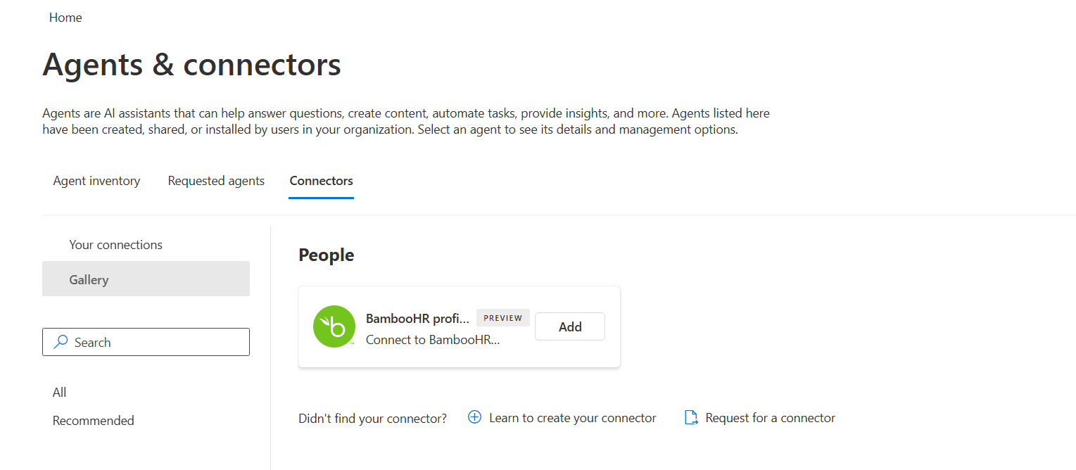This screenshot has width=1076, height=470.
Task: Filter the gallery by Recommended
Action: 94,421
